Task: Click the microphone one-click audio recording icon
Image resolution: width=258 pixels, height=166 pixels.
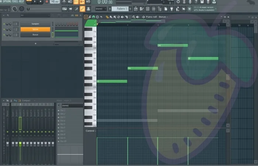Action: click(190, 1)
